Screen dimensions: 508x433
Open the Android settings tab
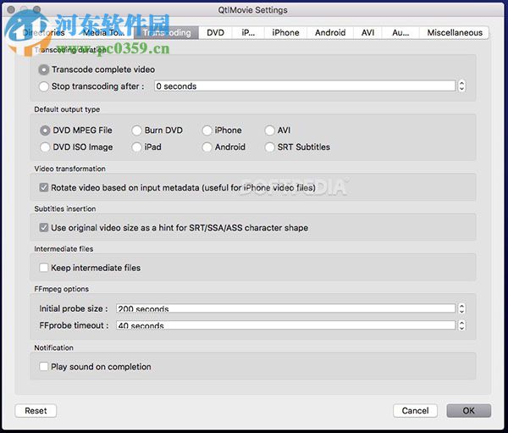(x=330, y=33)
